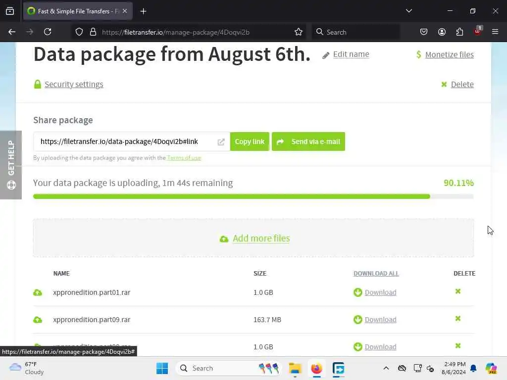Click the cloud icon beside xppronedition.part09.rar

(38, 320)
